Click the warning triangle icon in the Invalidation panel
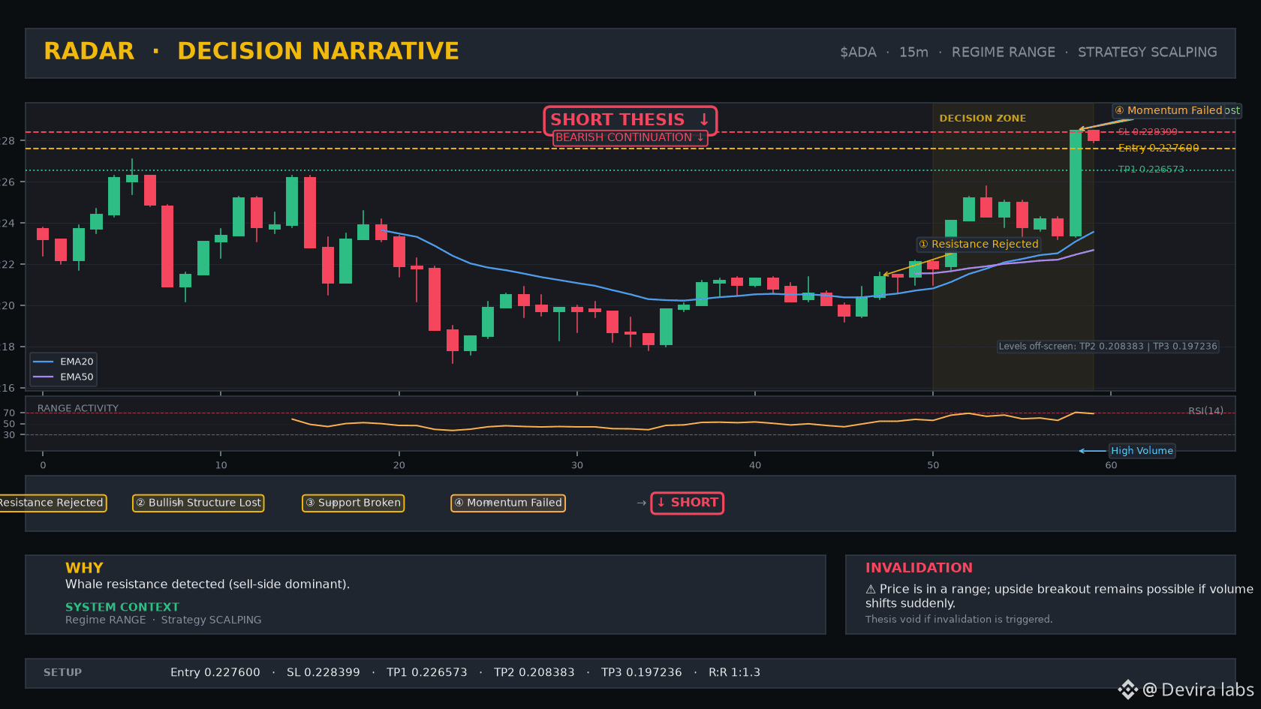 871,590
